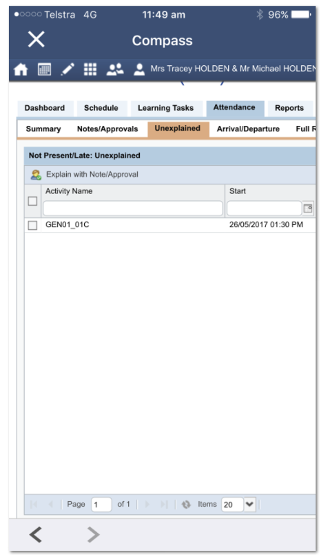Select the Unexplained sub-tab
325x555 pixels.
[x=178, y=129]
